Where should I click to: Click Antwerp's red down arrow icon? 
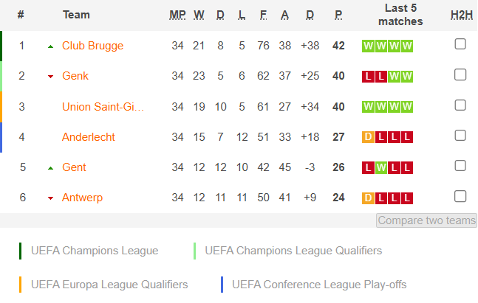tap(50, 198)
